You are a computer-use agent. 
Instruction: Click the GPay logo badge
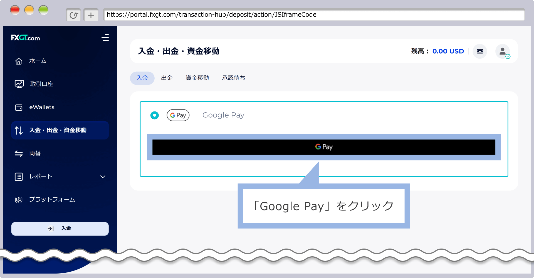[178, 115]
